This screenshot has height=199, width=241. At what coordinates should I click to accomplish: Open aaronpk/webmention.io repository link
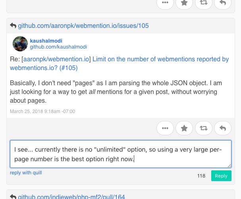point(56,59)
